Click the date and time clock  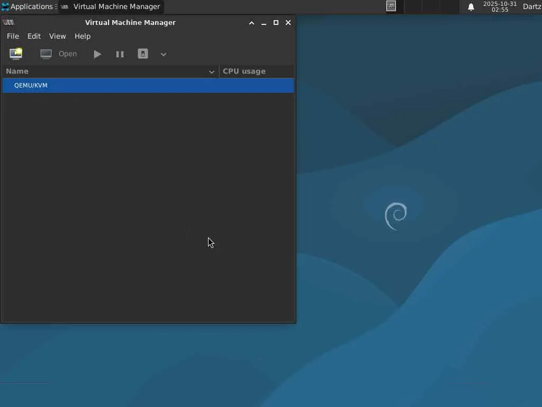(500, 6)
